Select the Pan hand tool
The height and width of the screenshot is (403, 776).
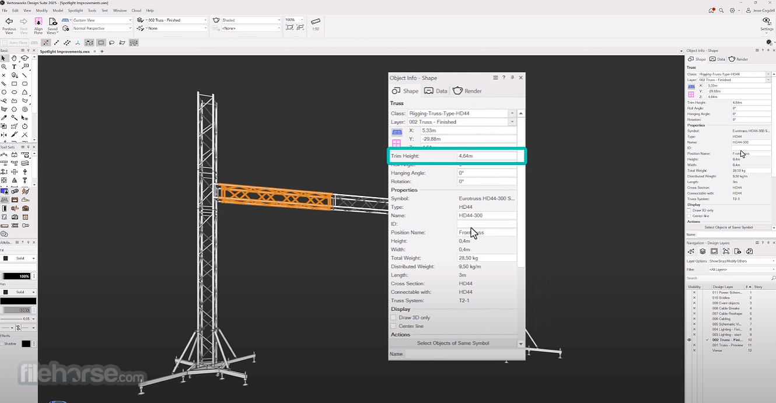[14, 58]
